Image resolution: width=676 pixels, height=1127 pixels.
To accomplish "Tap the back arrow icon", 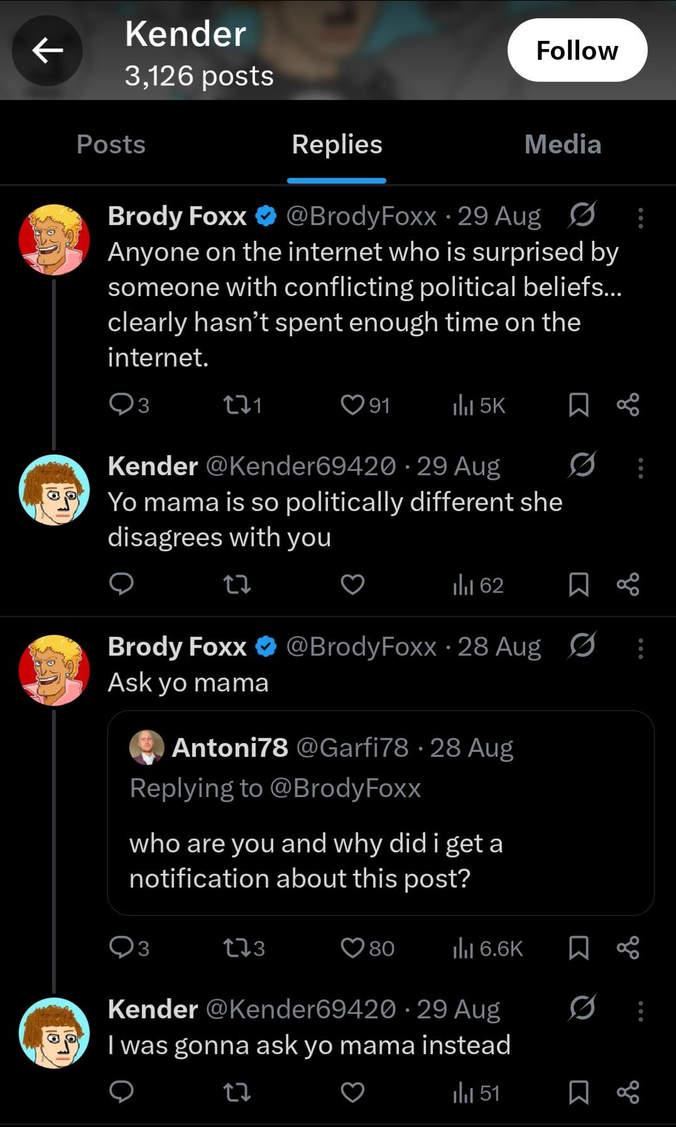I will (x=48, y=50).
